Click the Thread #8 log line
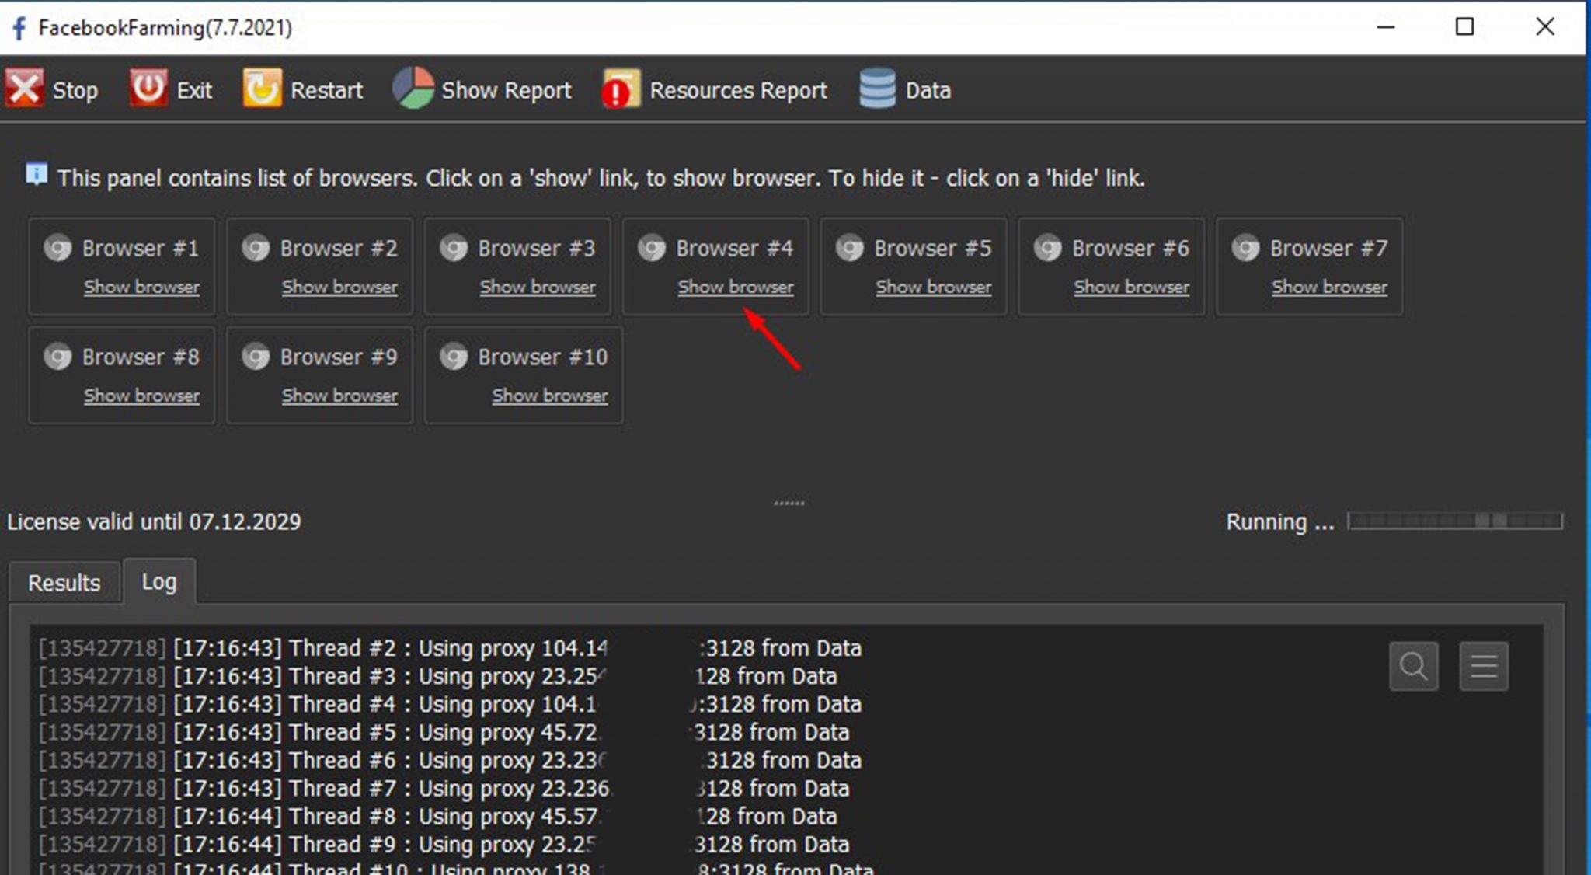The width and height of the screenshot is (1591, 875). 437,816
